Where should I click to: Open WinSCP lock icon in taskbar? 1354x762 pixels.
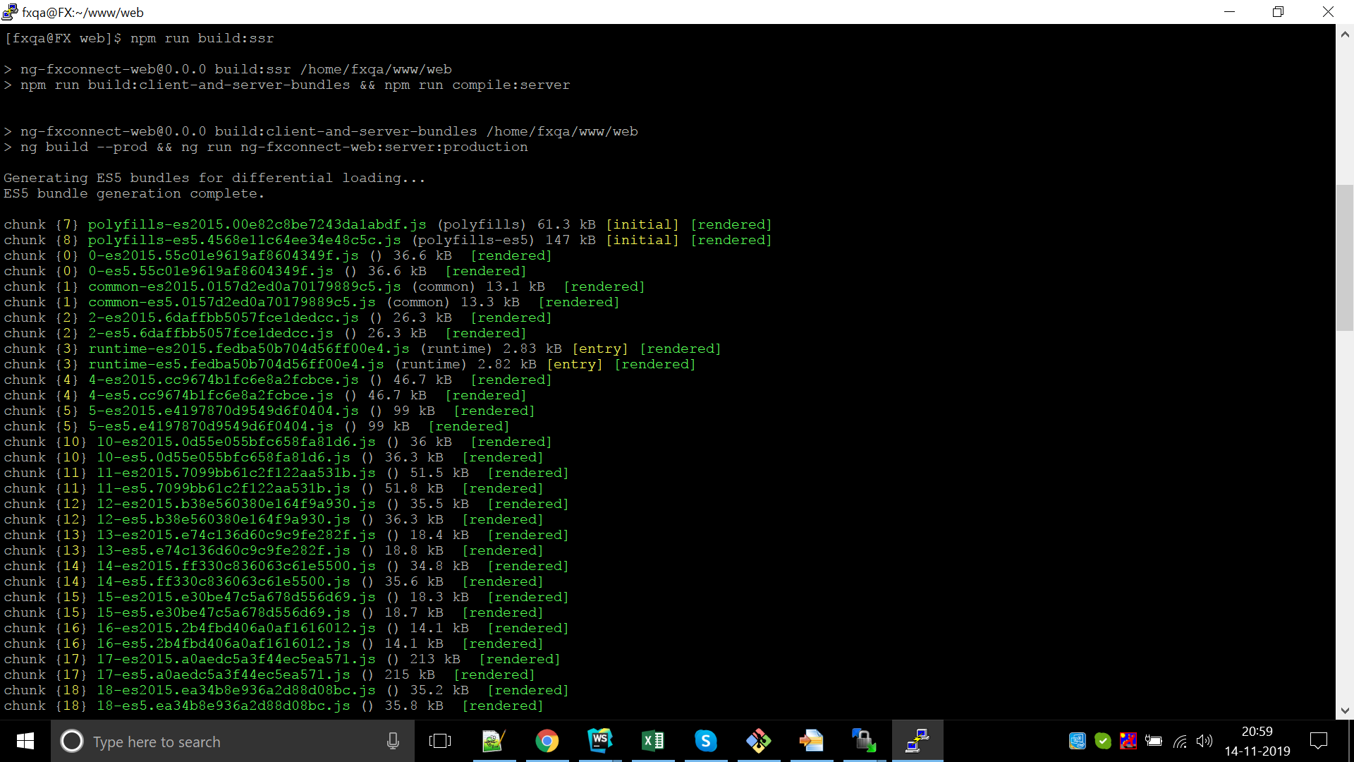pos(863,741)
